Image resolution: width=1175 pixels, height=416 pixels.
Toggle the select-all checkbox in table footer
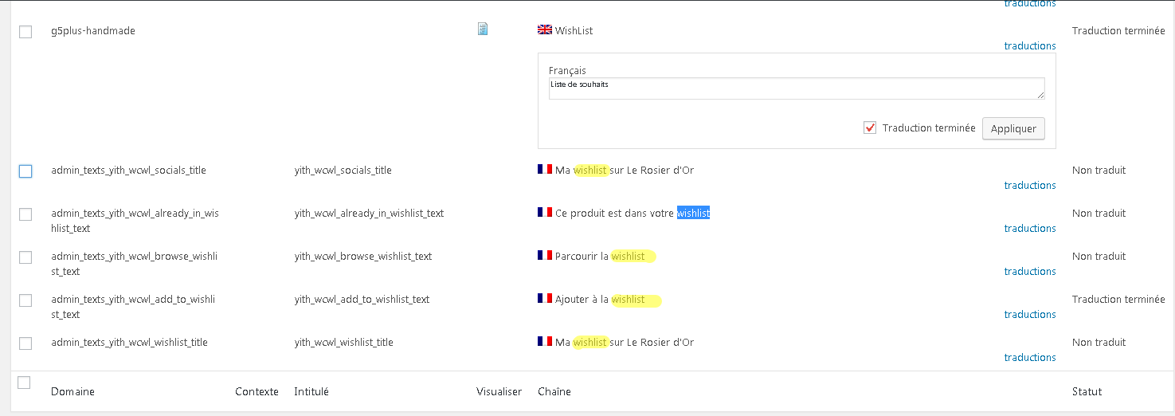tap(24, 383)
